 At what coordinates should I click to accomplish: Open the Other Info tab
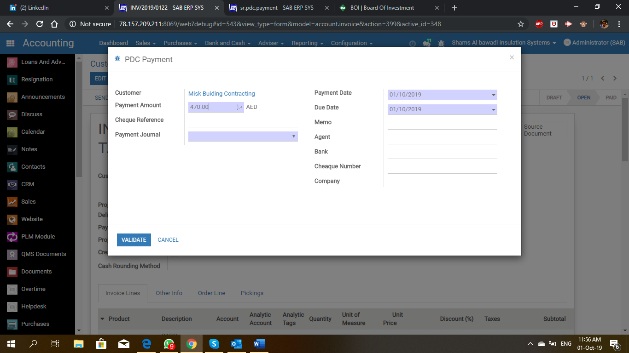click(x=169, y=293)
